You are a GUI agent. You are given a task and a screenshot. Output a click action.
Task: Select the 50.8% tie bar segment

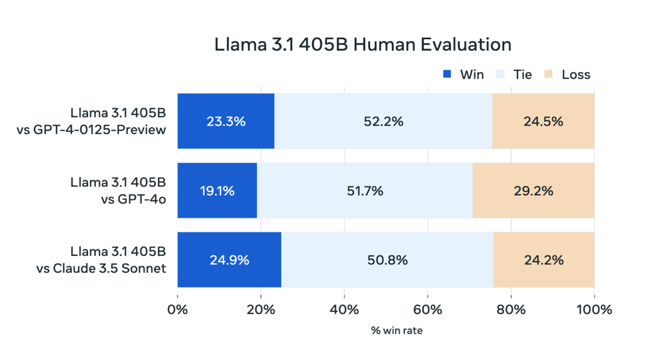point(387,260)
